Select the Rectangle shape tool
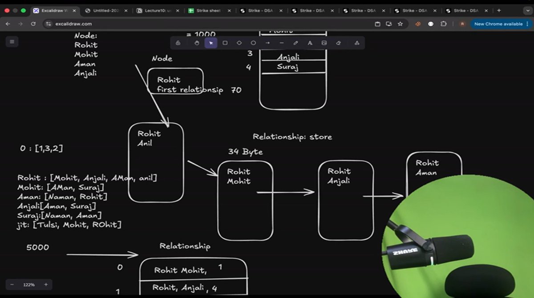The height and width of the screenshot is (298, 534). coord(225,43)
